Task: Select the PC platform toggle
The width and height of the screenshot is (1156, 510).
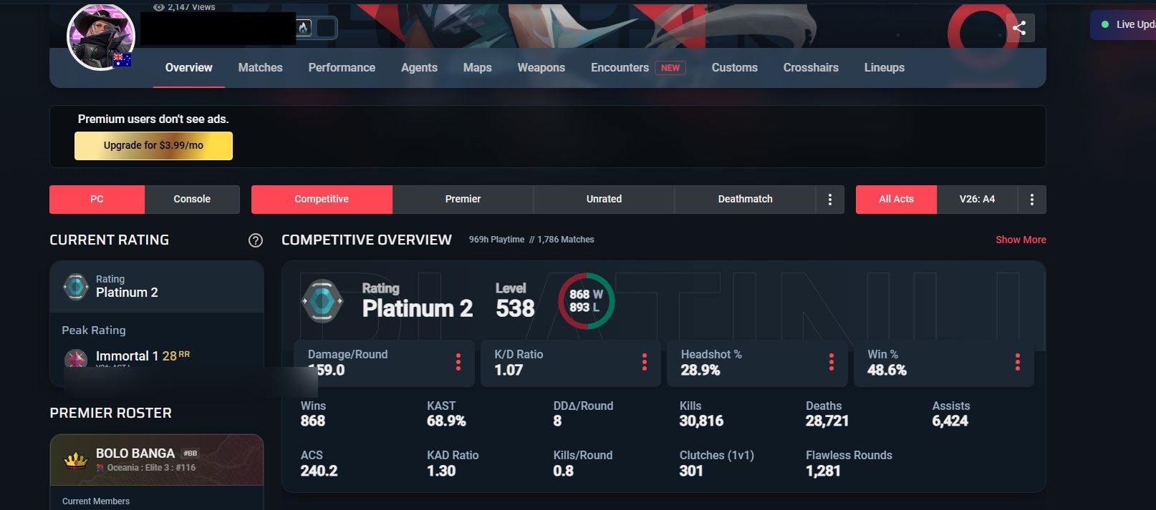Action: click(x=97, y=200)
